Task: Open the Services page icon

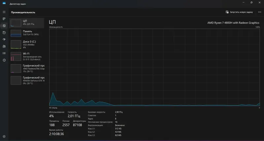Action: (4, 60)
